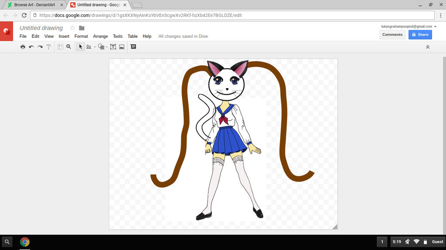Pick the Shape tool

101,46
